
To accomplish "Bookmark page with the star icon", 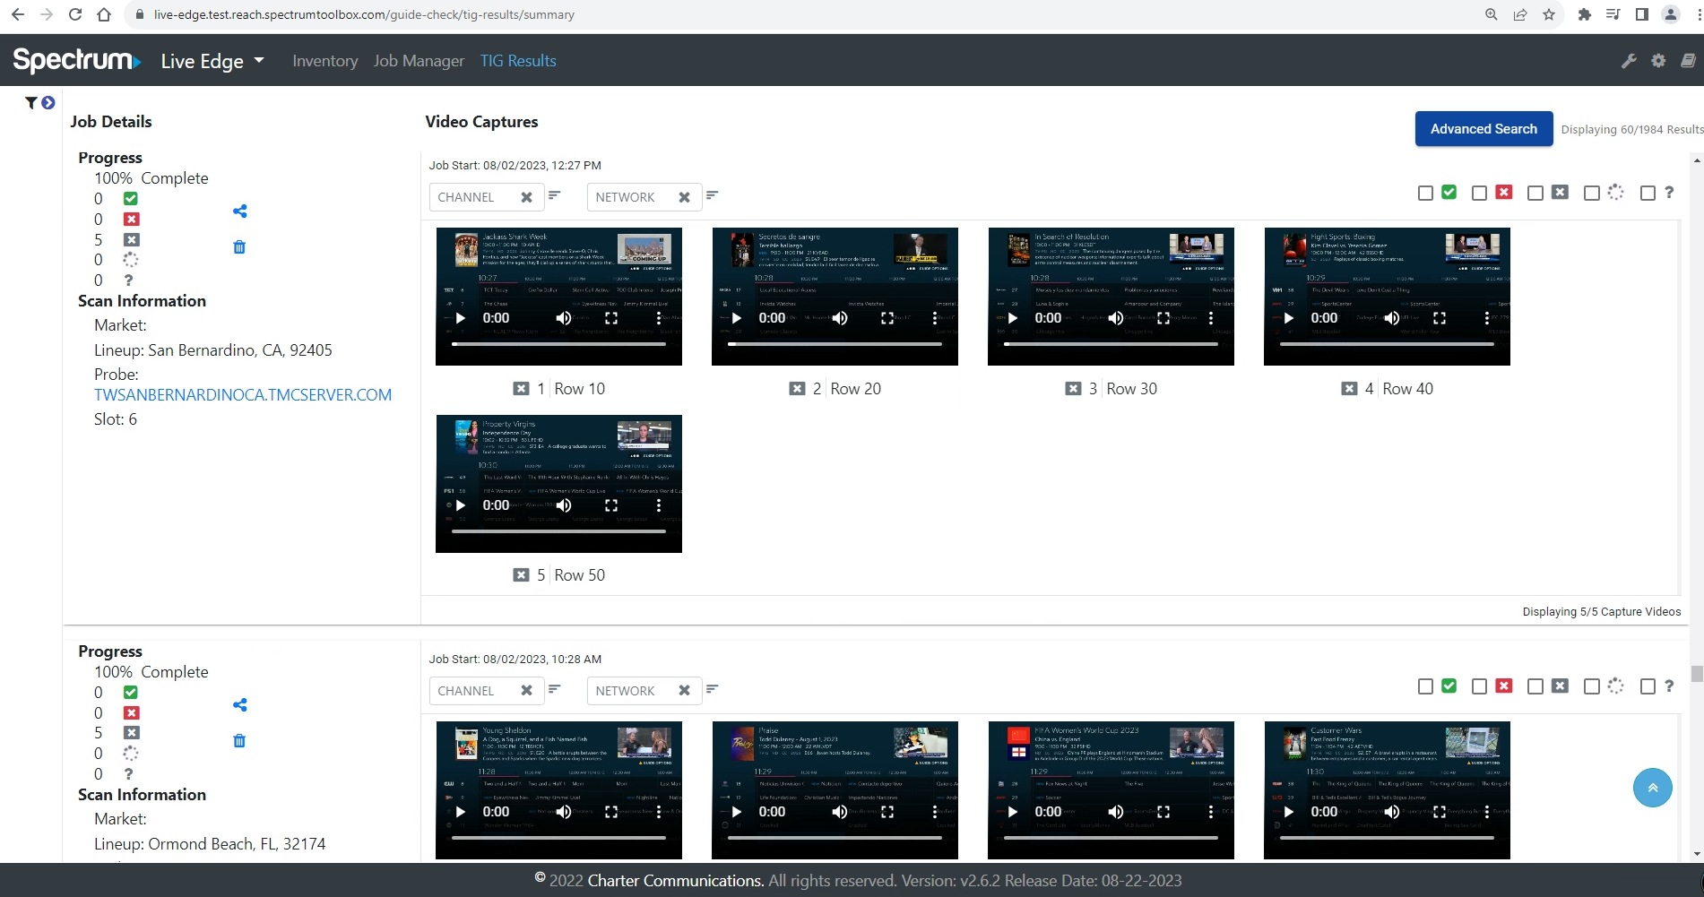I will click(1549, 14).
